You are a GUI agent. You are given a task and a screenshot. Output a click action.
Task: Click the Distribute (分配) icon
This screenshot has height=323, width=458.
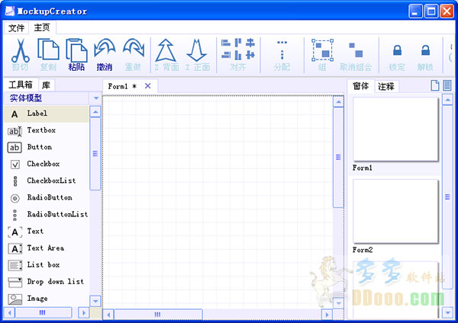click(x=282, y=50)
